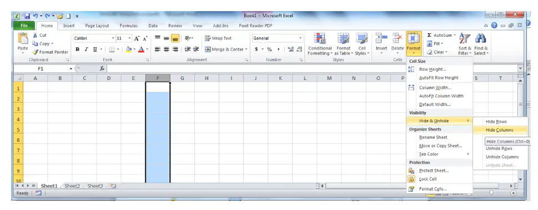This screenshot has width=538, height=210.
Task: Save workbook from Quick Access Toolbar
Action: pos(27,16)
